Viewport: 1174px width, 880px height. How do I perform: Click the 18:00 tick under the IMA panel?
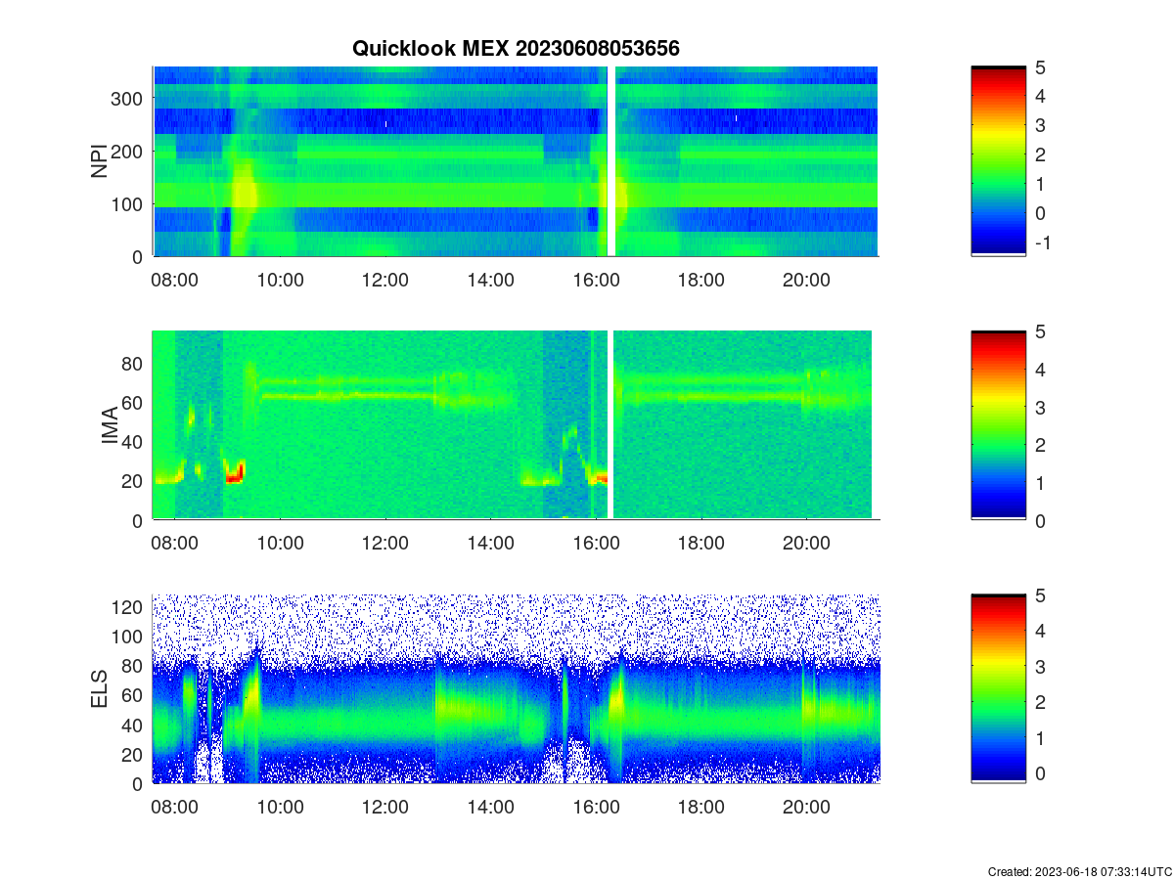pos(701,544)
